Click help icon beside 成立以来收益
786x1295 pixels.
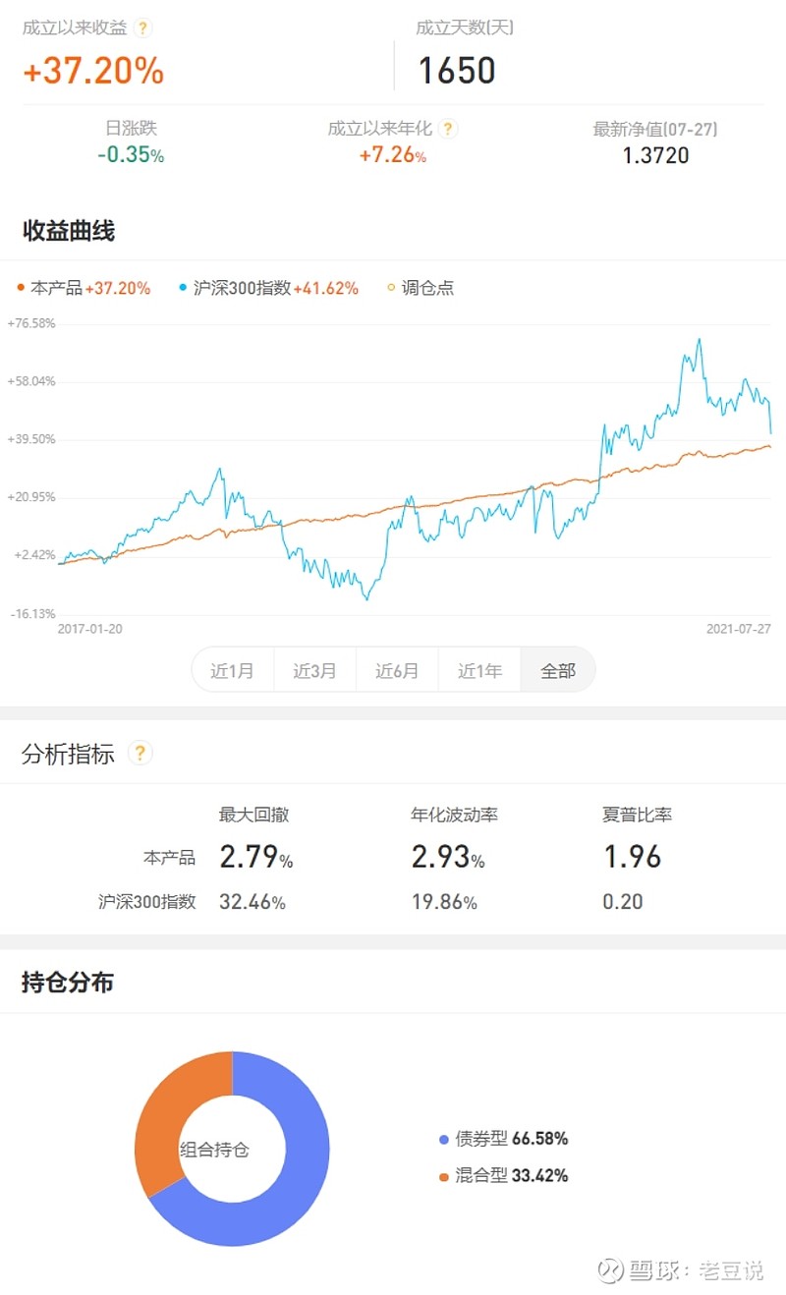pyautogui.click(x=143, y=28)
